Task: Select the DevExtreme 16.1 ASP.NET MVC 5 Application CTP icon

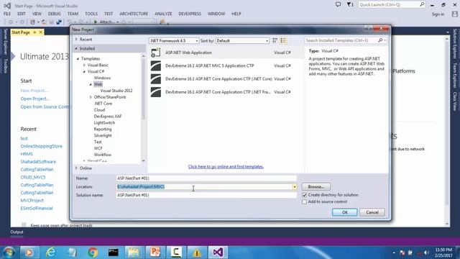Action: click(x=156, y=65)
